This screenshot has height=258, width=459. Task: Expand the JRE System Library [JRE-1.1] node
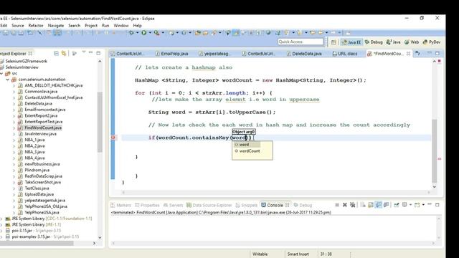[1, 224]
